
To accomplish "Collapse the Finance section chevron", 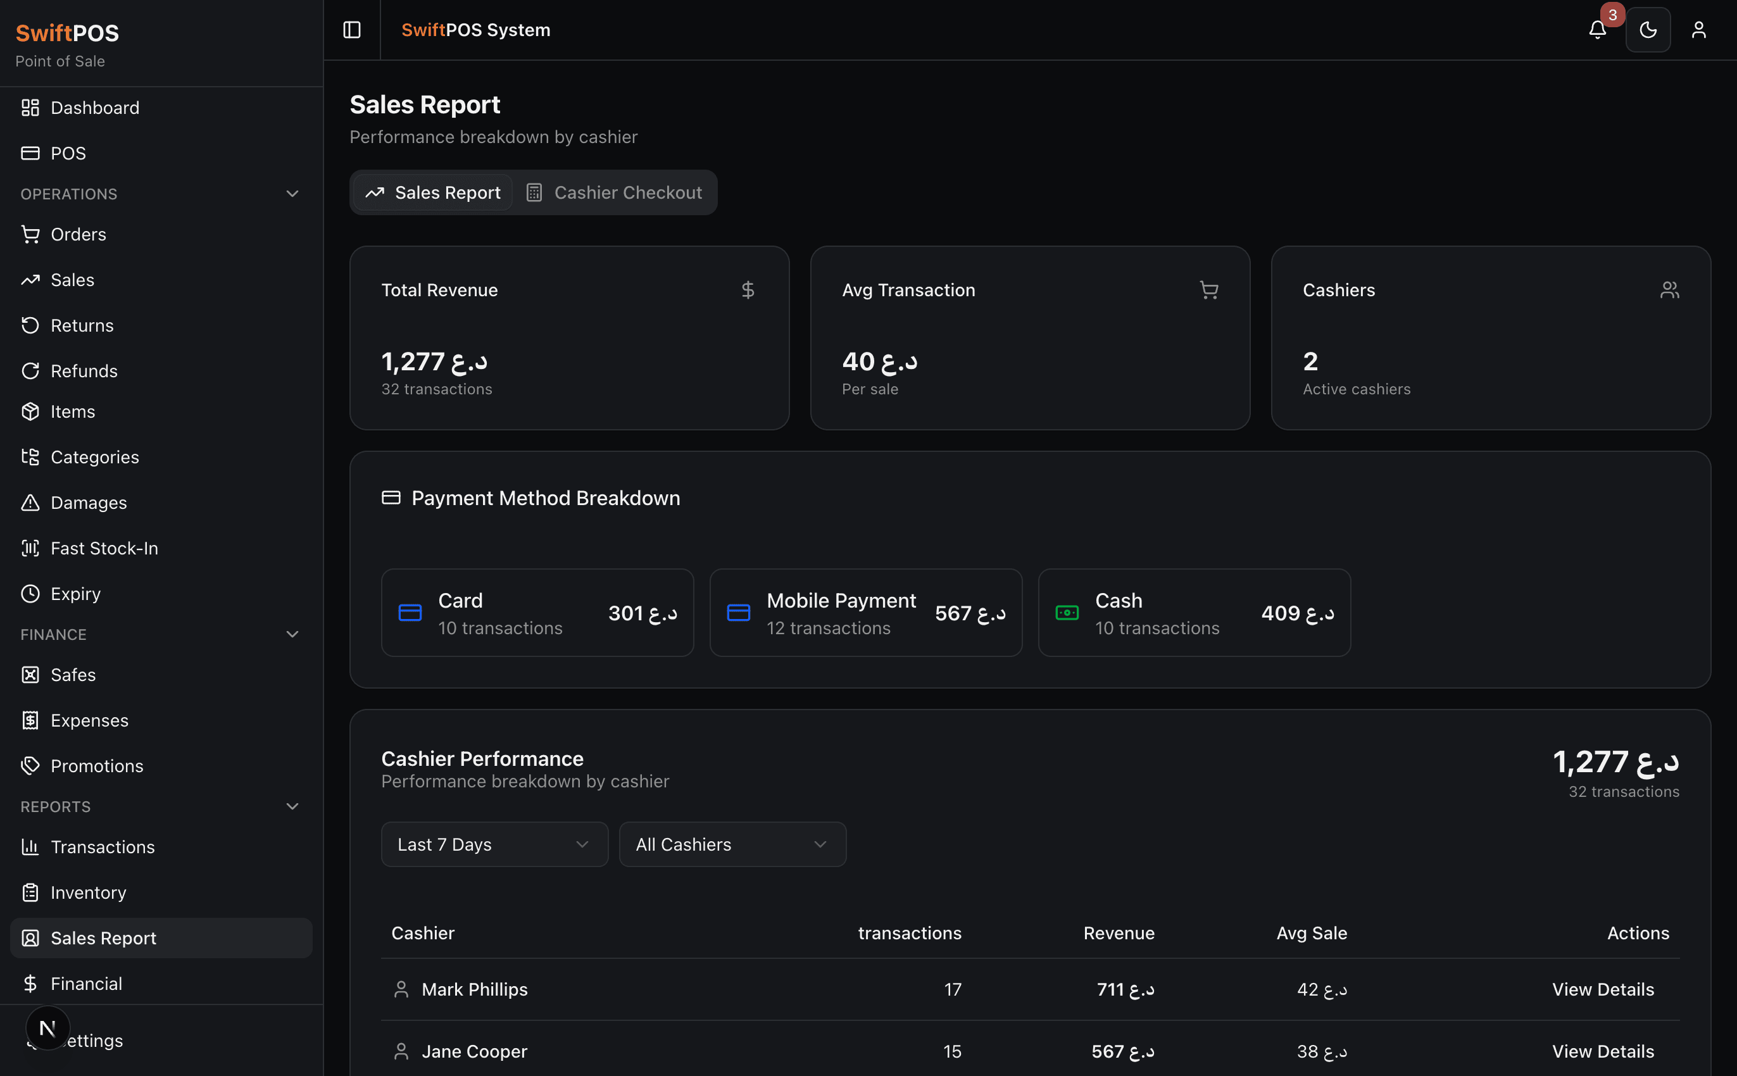I will [x=292, y=634].
